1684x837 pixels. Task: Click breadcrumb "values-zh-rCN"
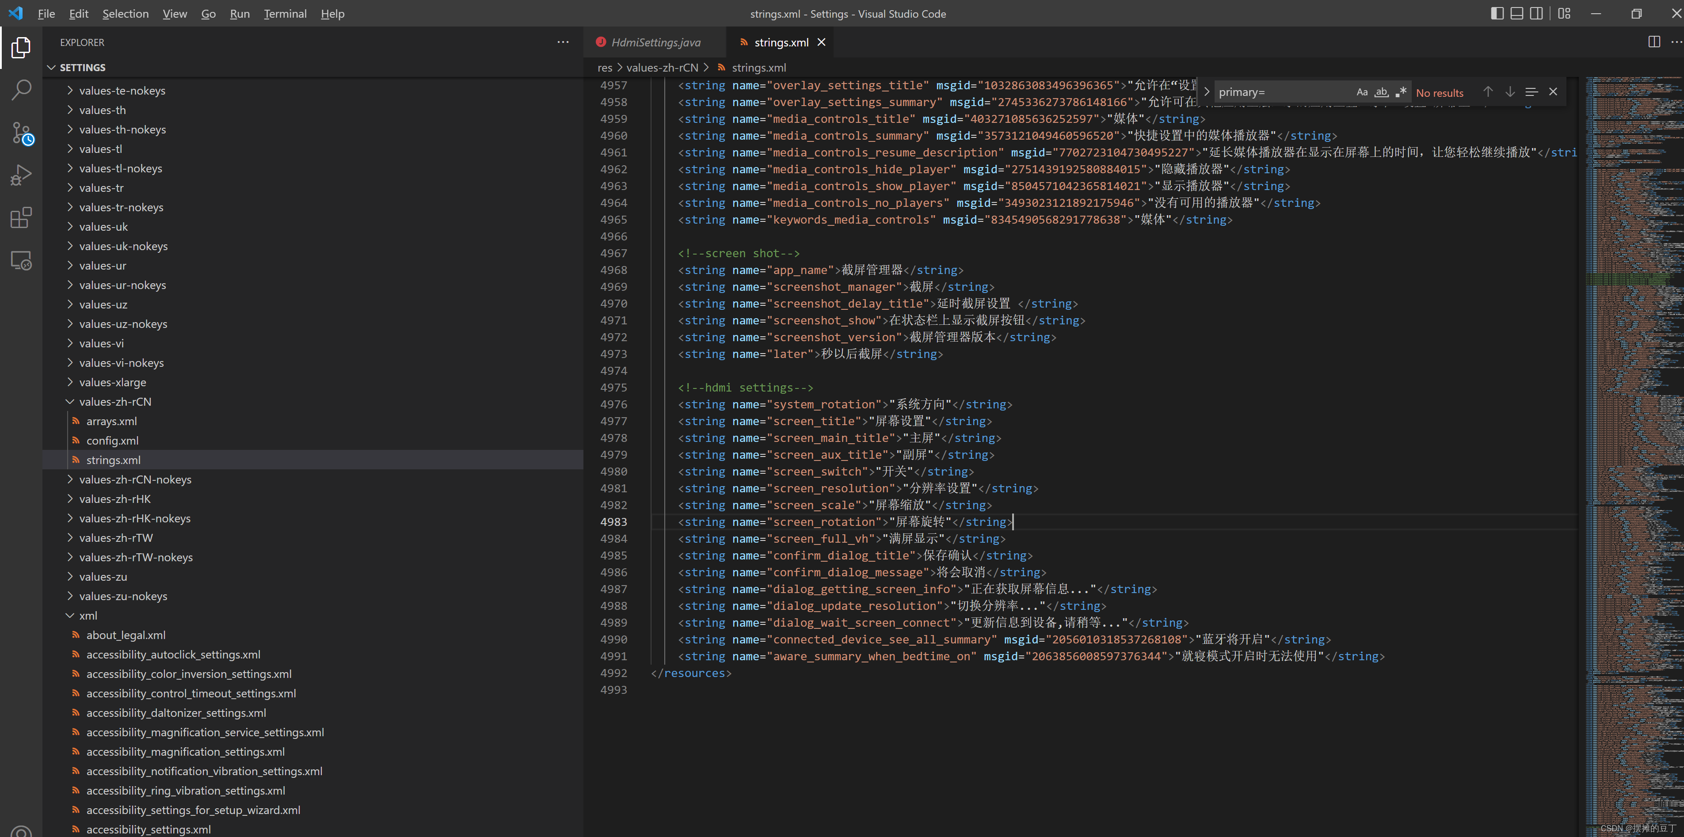pyautogui.click(x=662, y=68)
